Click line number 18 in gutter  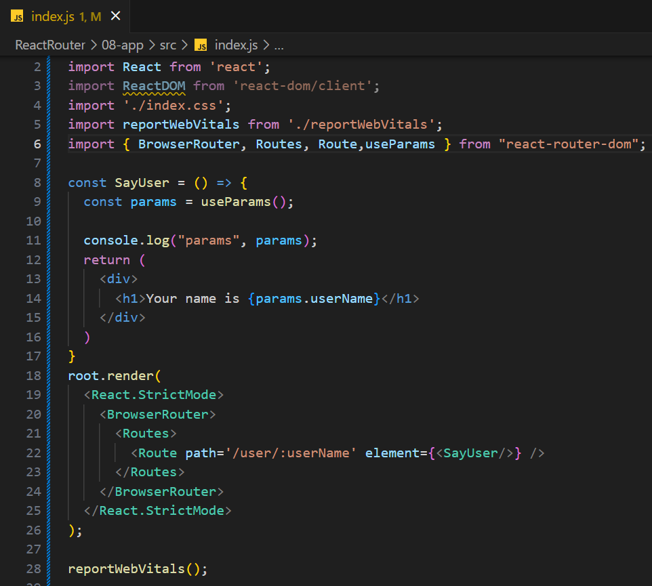tap(34, 376)
